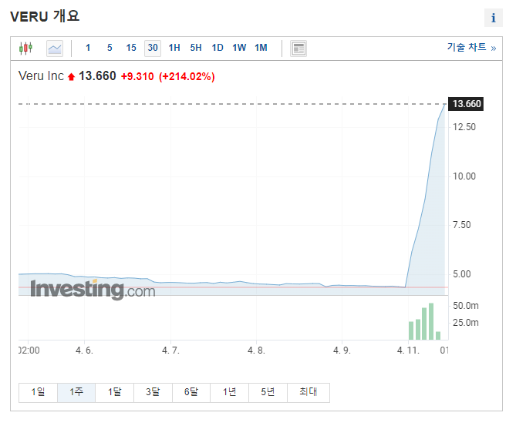Select the 3달 time range tab

coord(153,392)
